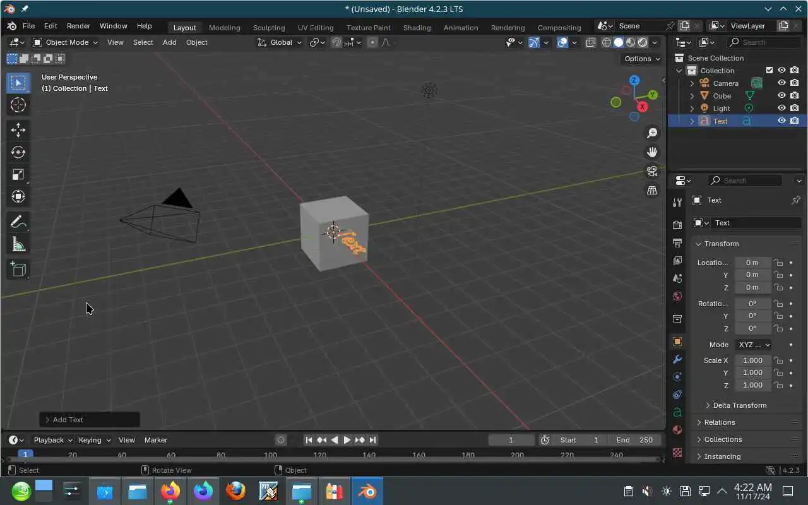Select the Annotate tool
Image resolution: width=808 pixels, height=505 pixels.
[18, 222]
